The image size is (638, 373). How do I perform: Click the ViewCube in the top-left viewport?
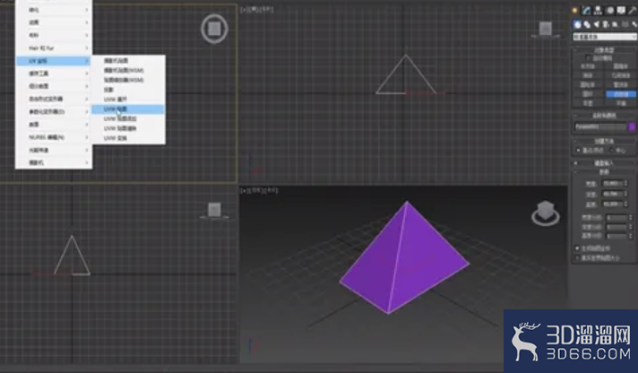pos(214,29)
